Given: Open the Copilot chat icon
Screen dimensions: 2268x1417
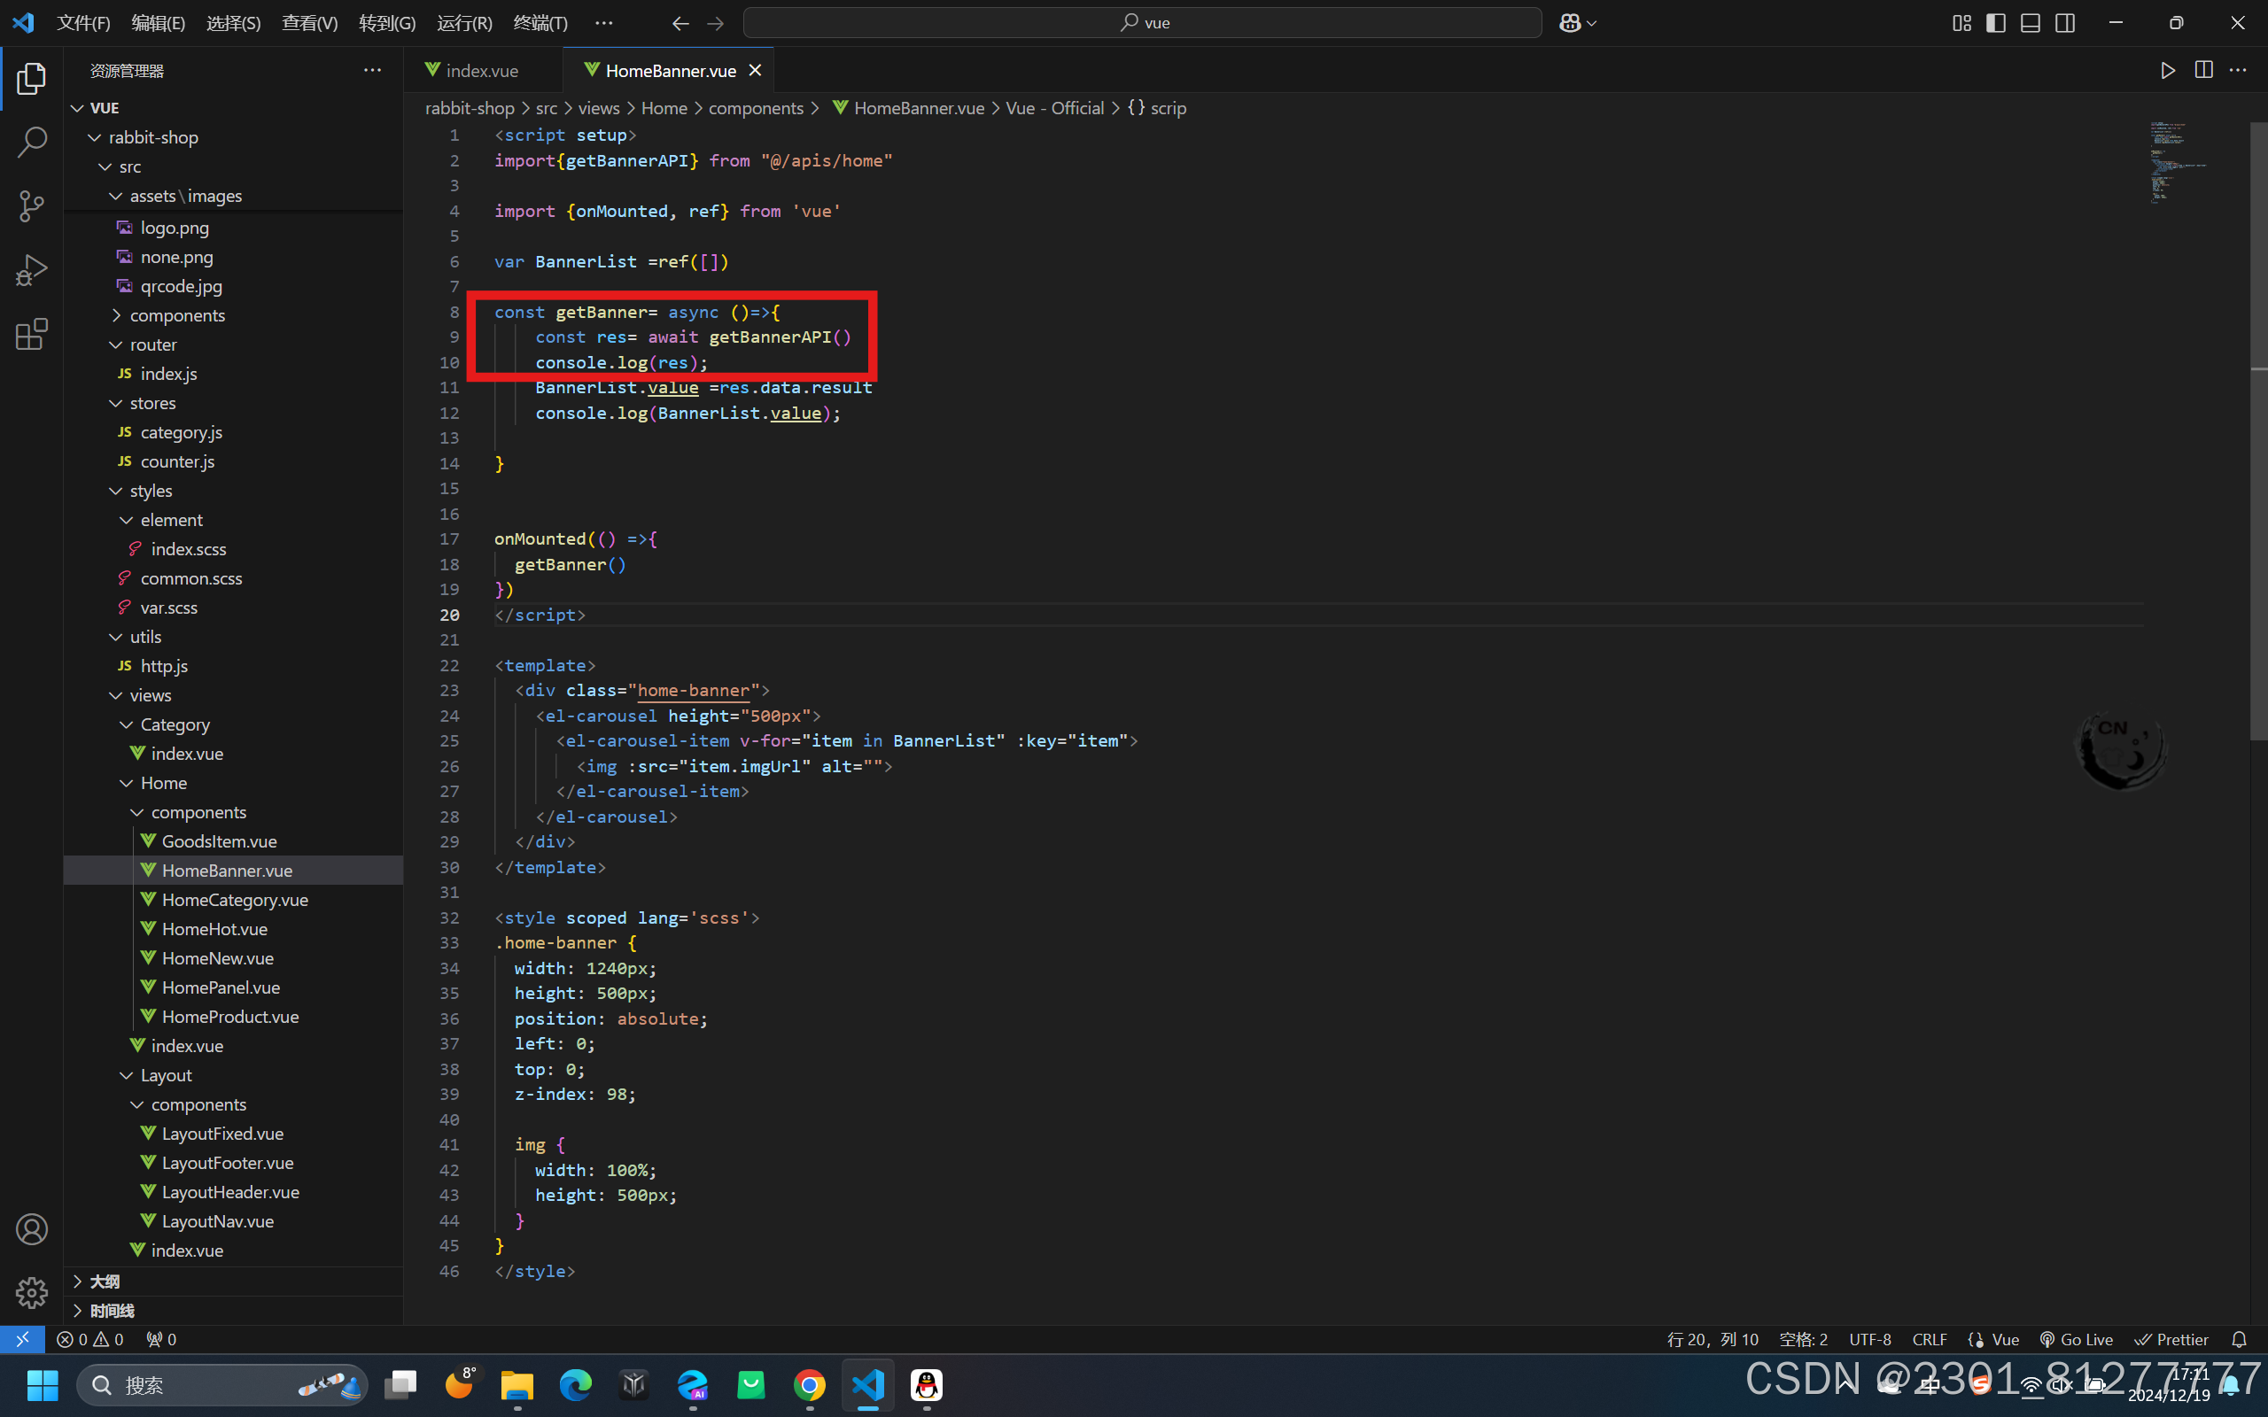Looking at the screenshot, I should pos(1571,22).
